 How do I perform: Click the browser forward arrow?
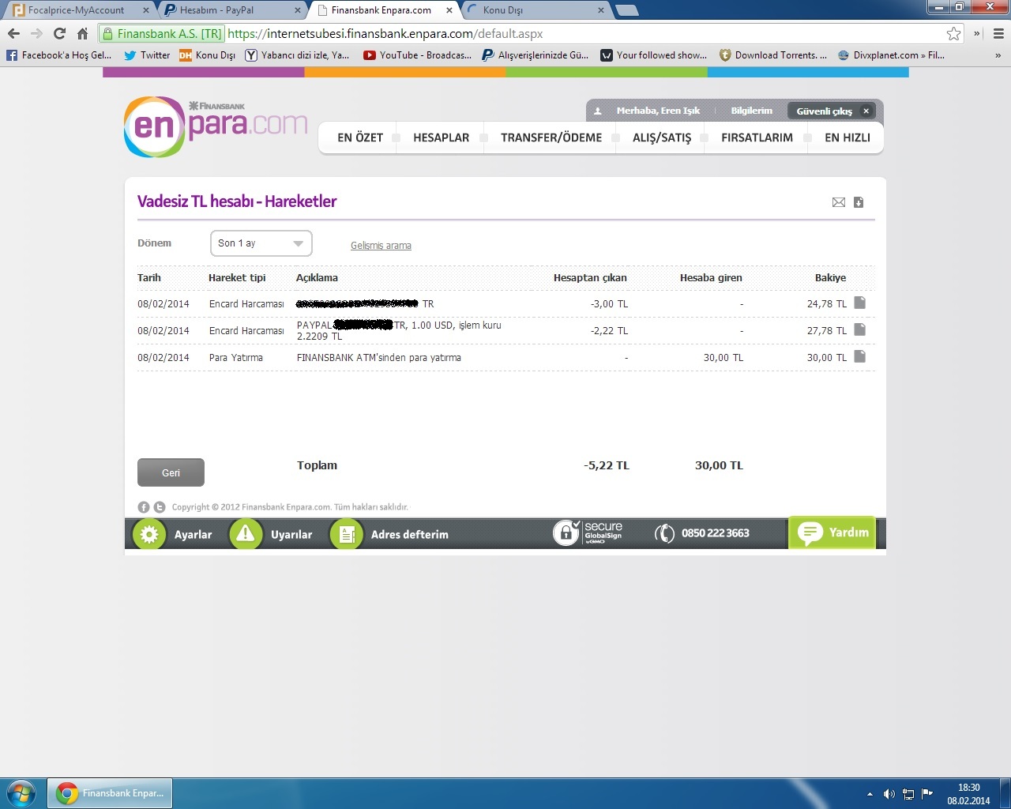[x=36, y=33]
